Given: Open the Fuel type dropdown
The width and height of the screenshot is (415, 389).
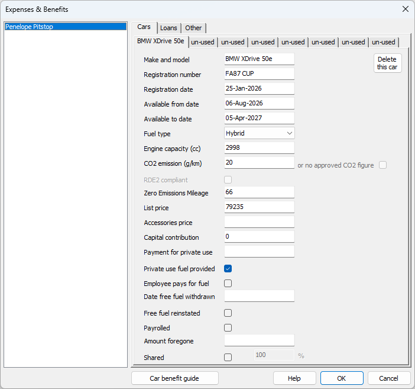Looking at the screenshot, I should coord(259,134).
